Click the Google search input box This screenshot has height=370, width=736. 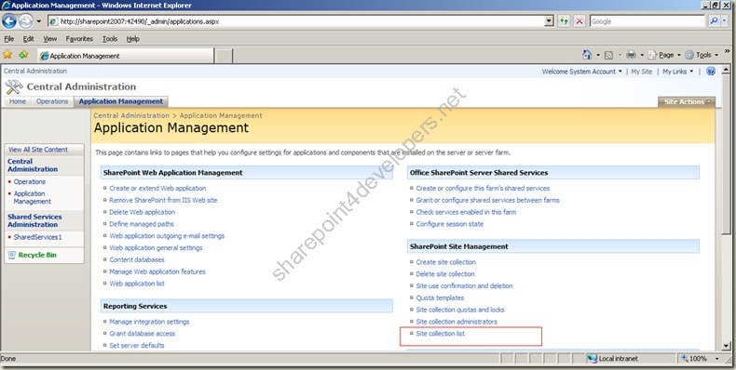tap(647, 21)
